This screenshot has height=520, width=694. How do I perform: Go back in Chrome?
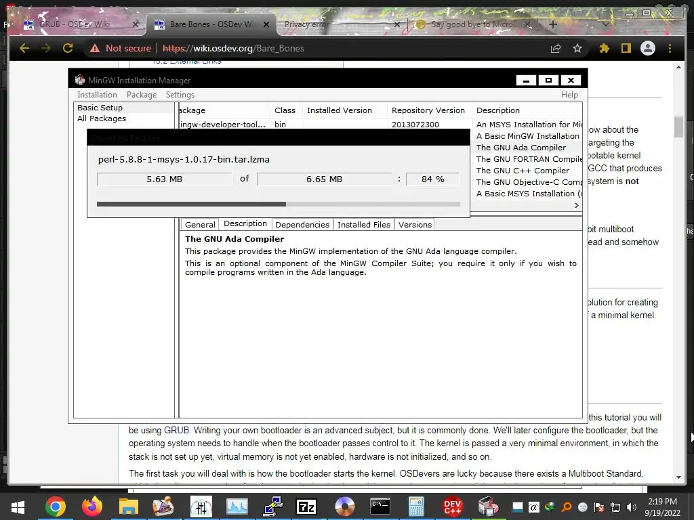pos(24,48)
